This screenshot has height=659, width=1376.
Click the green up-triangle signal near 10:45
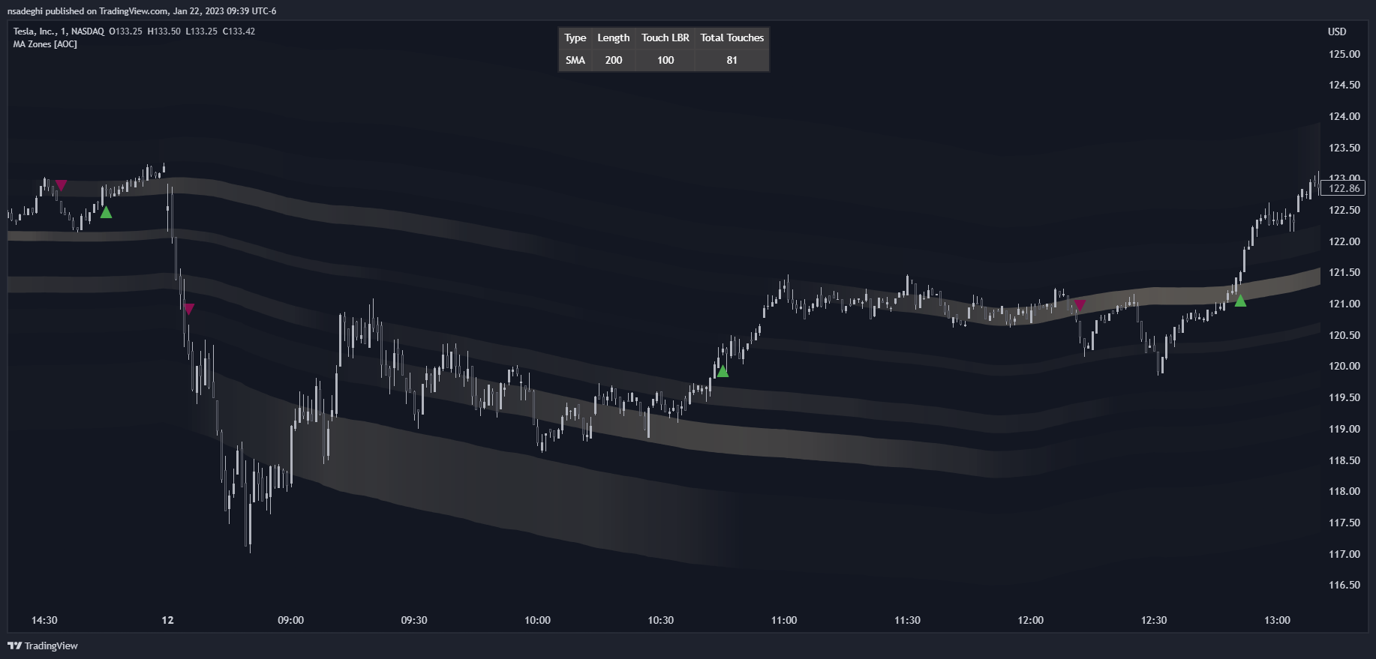pos(723,371)
